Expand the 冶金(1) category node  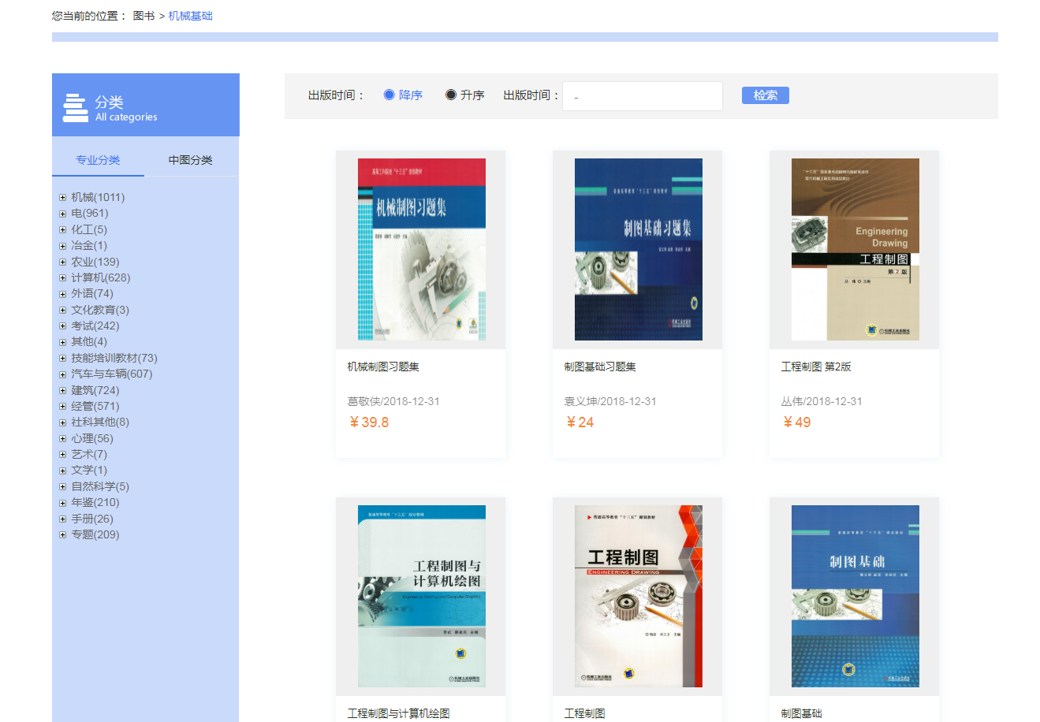62,246
